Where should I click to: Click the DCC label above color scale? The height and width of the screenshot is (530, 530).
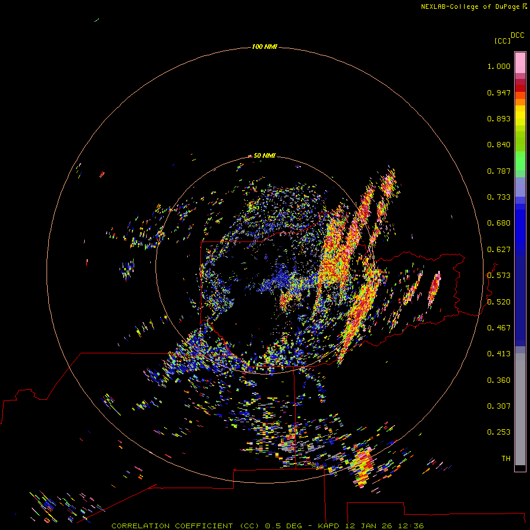point(517,35)
